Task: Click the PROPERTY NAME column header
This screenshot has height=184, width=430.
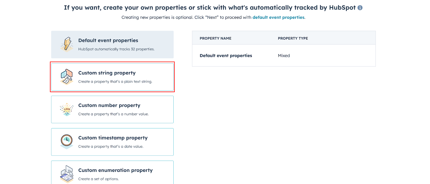Action: coord(215,38)
